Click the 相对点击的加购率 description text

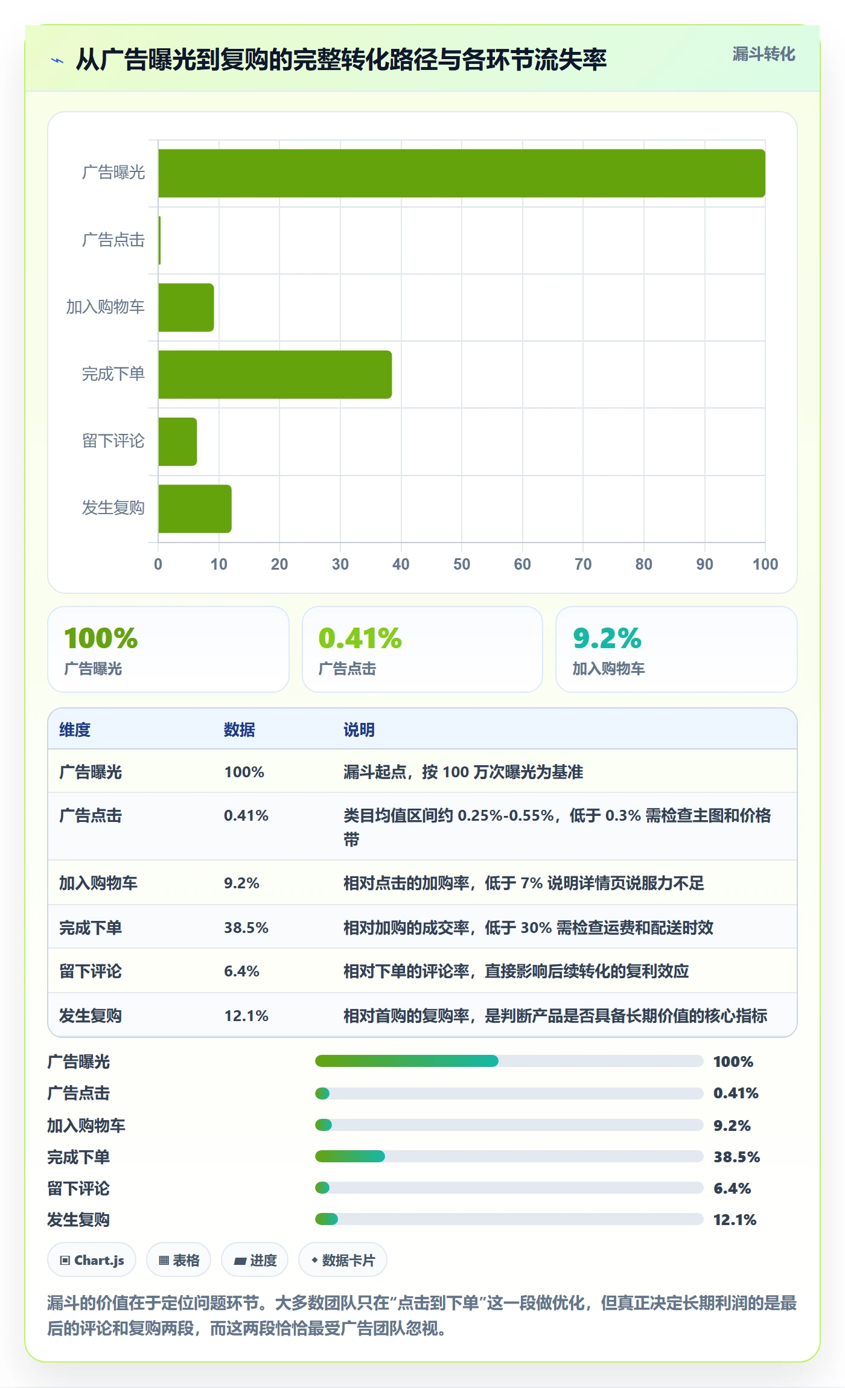[523, 883]
